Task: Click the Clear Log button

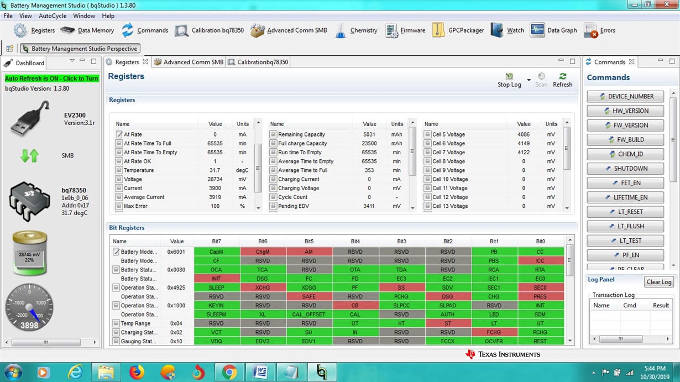Action: click(x=659, y=282)
